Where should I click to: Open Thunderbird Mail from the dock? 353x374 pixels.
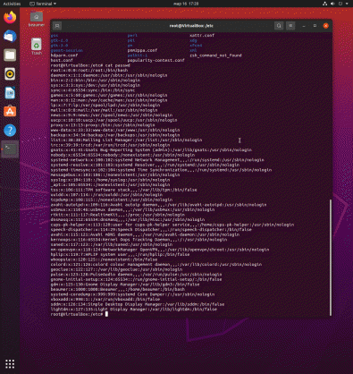click(10, 37)
